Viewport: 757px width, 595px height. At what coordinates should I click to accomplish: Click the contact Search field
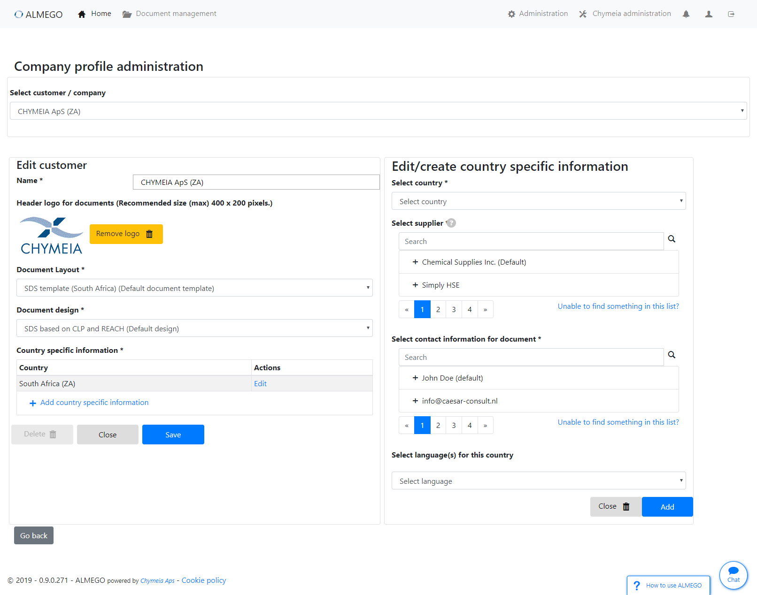click(x=531, y=357)
